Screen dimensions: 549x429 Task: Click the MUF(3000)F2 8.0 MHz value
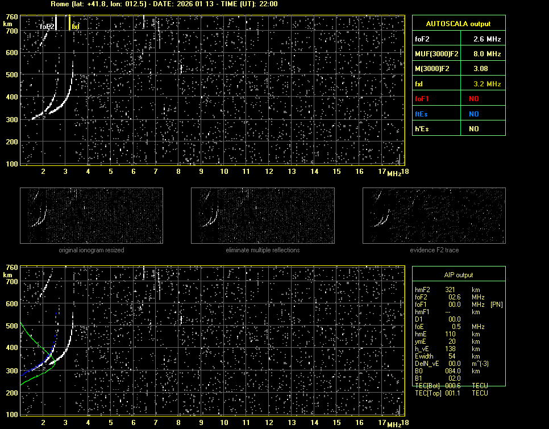(x=483, y=54)
